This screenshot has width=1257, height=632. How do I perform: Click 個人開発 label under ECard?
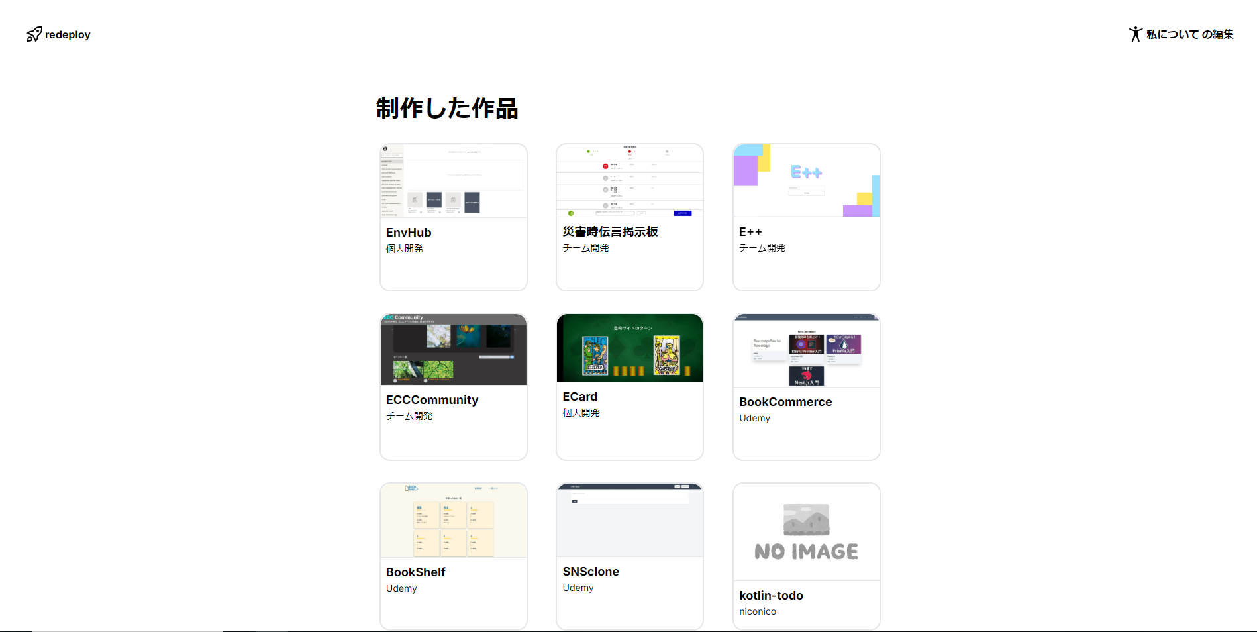(x=581, y=413)
